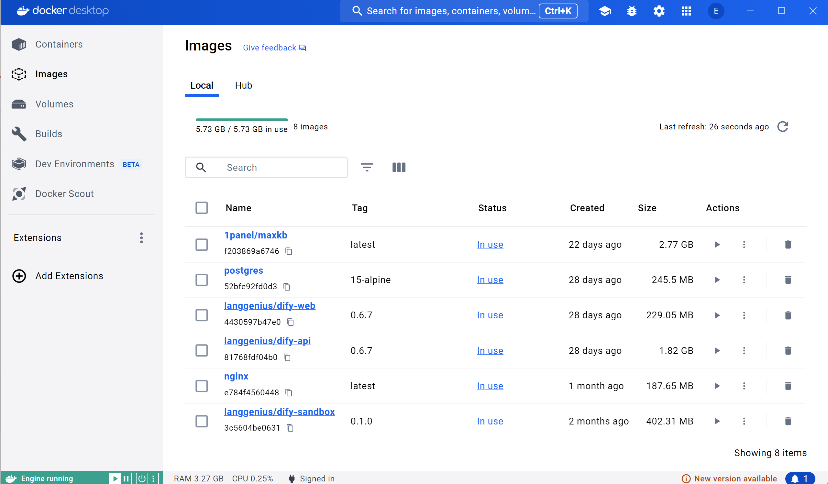Check the select-all images checkbox
828x484 pixels.
click(x=201, y=208)
